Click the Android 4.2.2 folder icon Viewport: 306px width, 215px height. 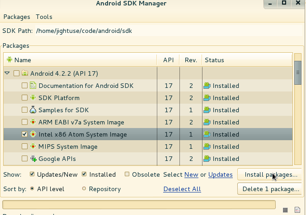click(x=25, y=73)
